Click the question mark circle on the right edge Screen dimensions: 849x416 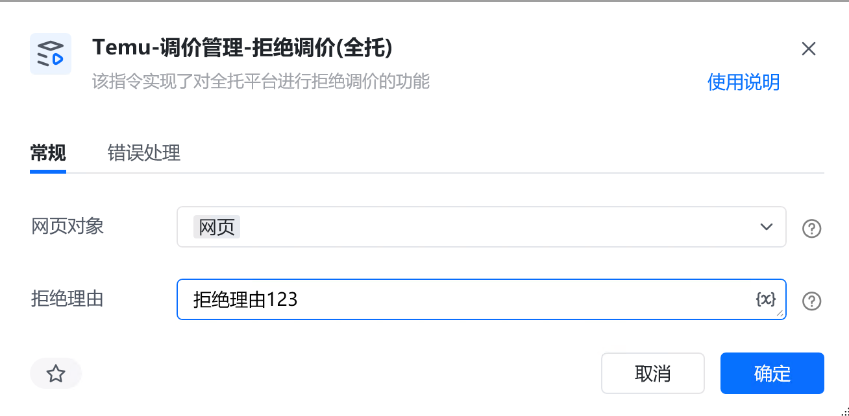[811, 227]
